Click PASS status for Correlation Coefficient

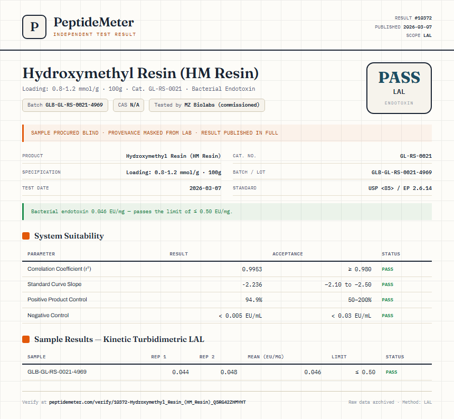pos(387,269)
